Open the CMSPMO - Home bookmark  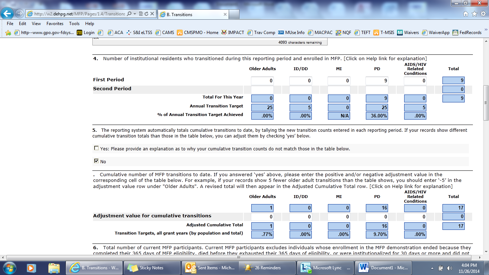tap(198, 33)
